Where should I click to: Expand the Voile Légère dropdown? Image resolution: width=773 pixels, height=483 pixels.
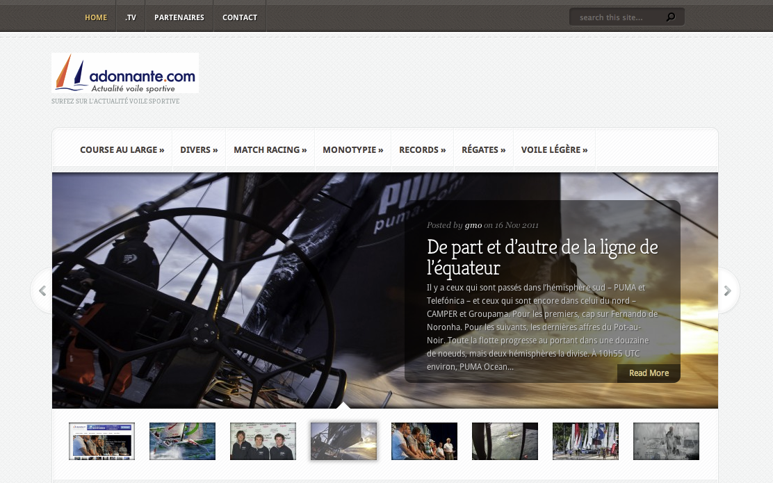coord(554,149)
